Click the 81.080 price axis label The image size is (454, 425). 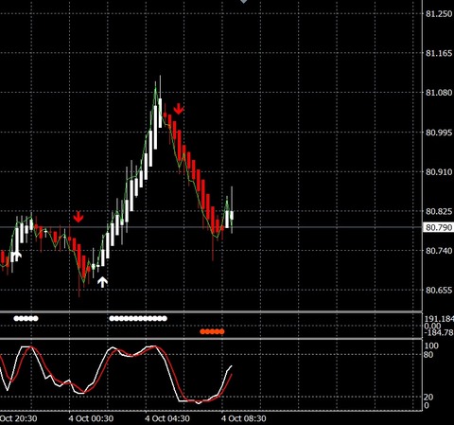pyautogui.click(x=439, y=93)
